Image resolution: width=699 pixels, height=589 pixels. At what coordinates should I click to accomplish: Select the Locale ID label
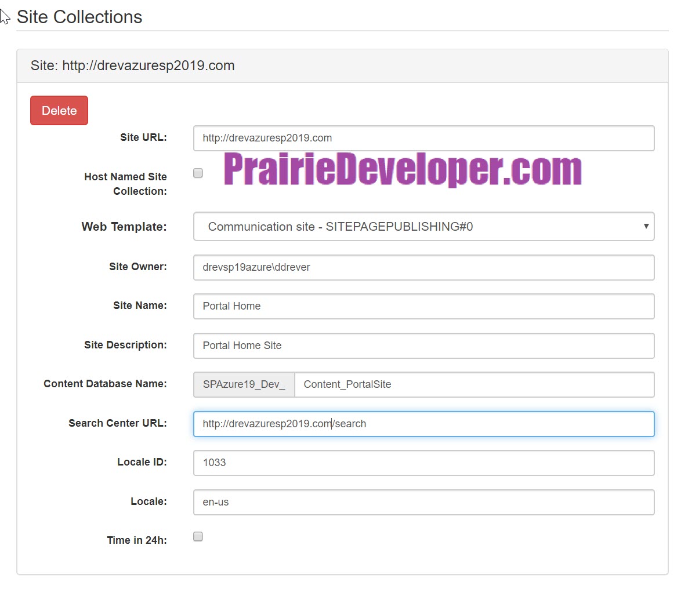tap(142, 462)
